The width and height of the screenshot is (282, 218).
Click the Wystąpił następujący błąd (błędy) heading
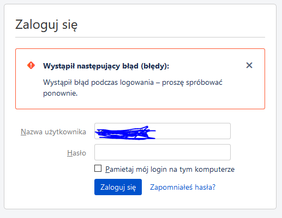(x=106, y=66)
